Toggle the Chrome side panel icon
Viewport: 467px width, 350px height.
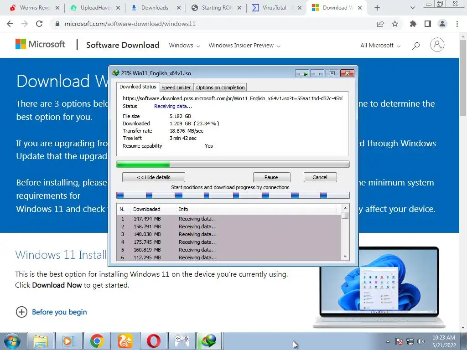[428, 24]
